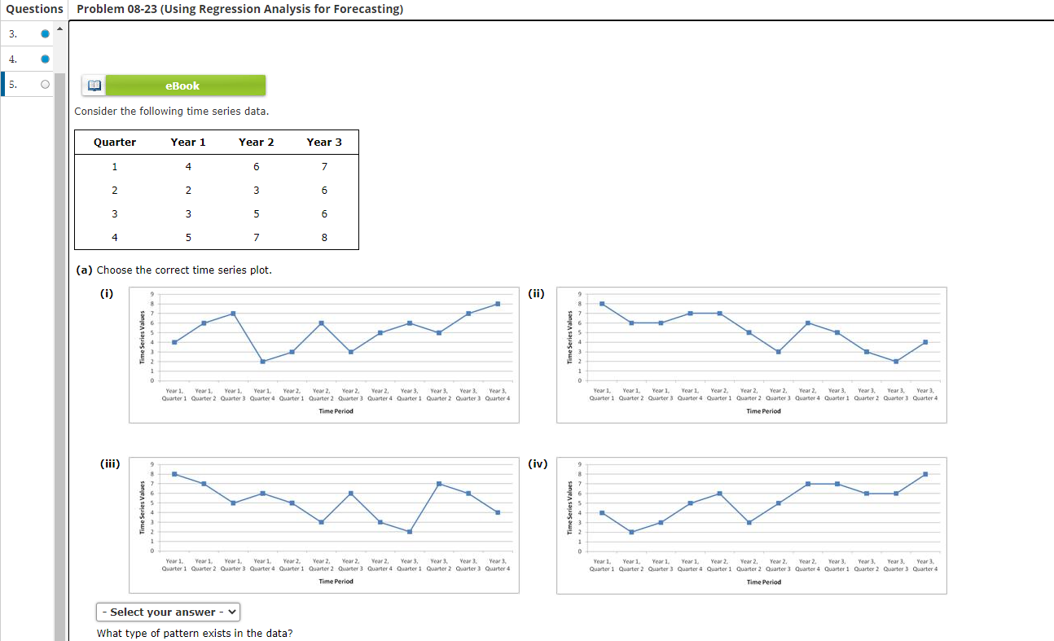Open the Select your answer dropdown
Viewport: 1054px width, 641px height.
[169, 612]
